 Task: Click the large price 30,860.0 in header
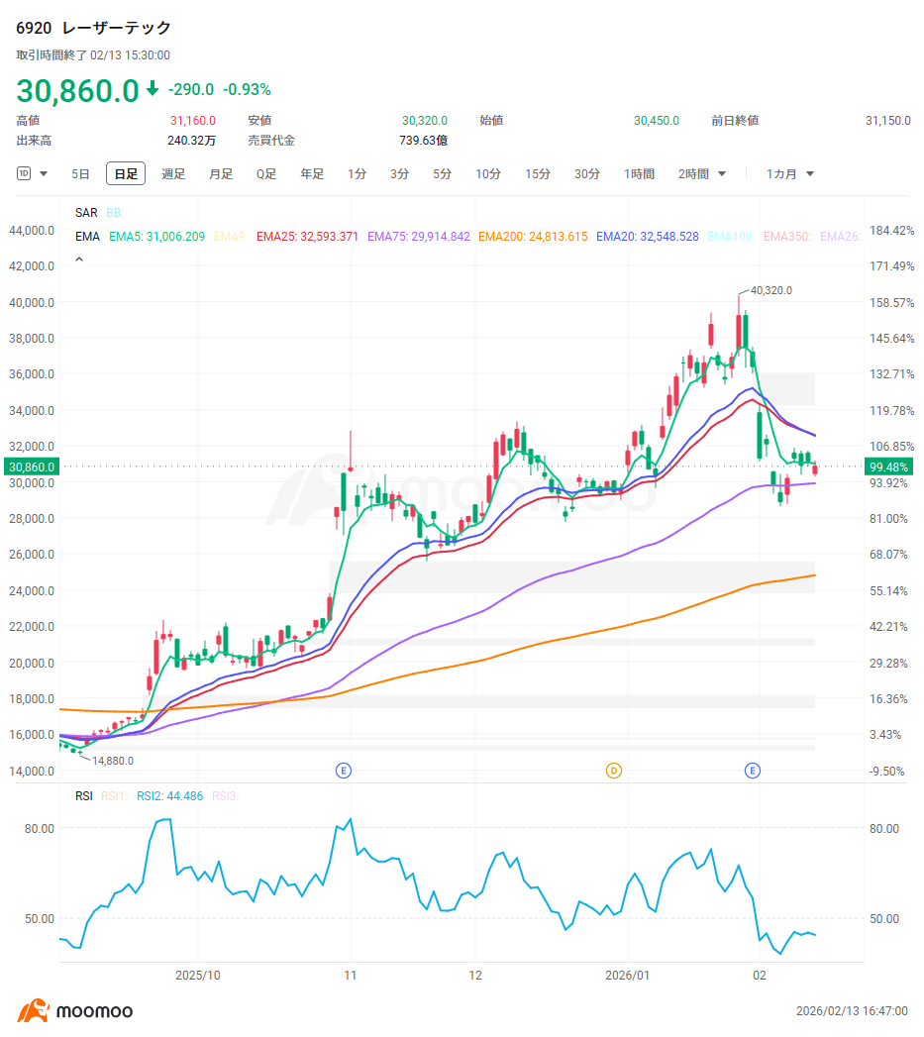click(77, 90)
